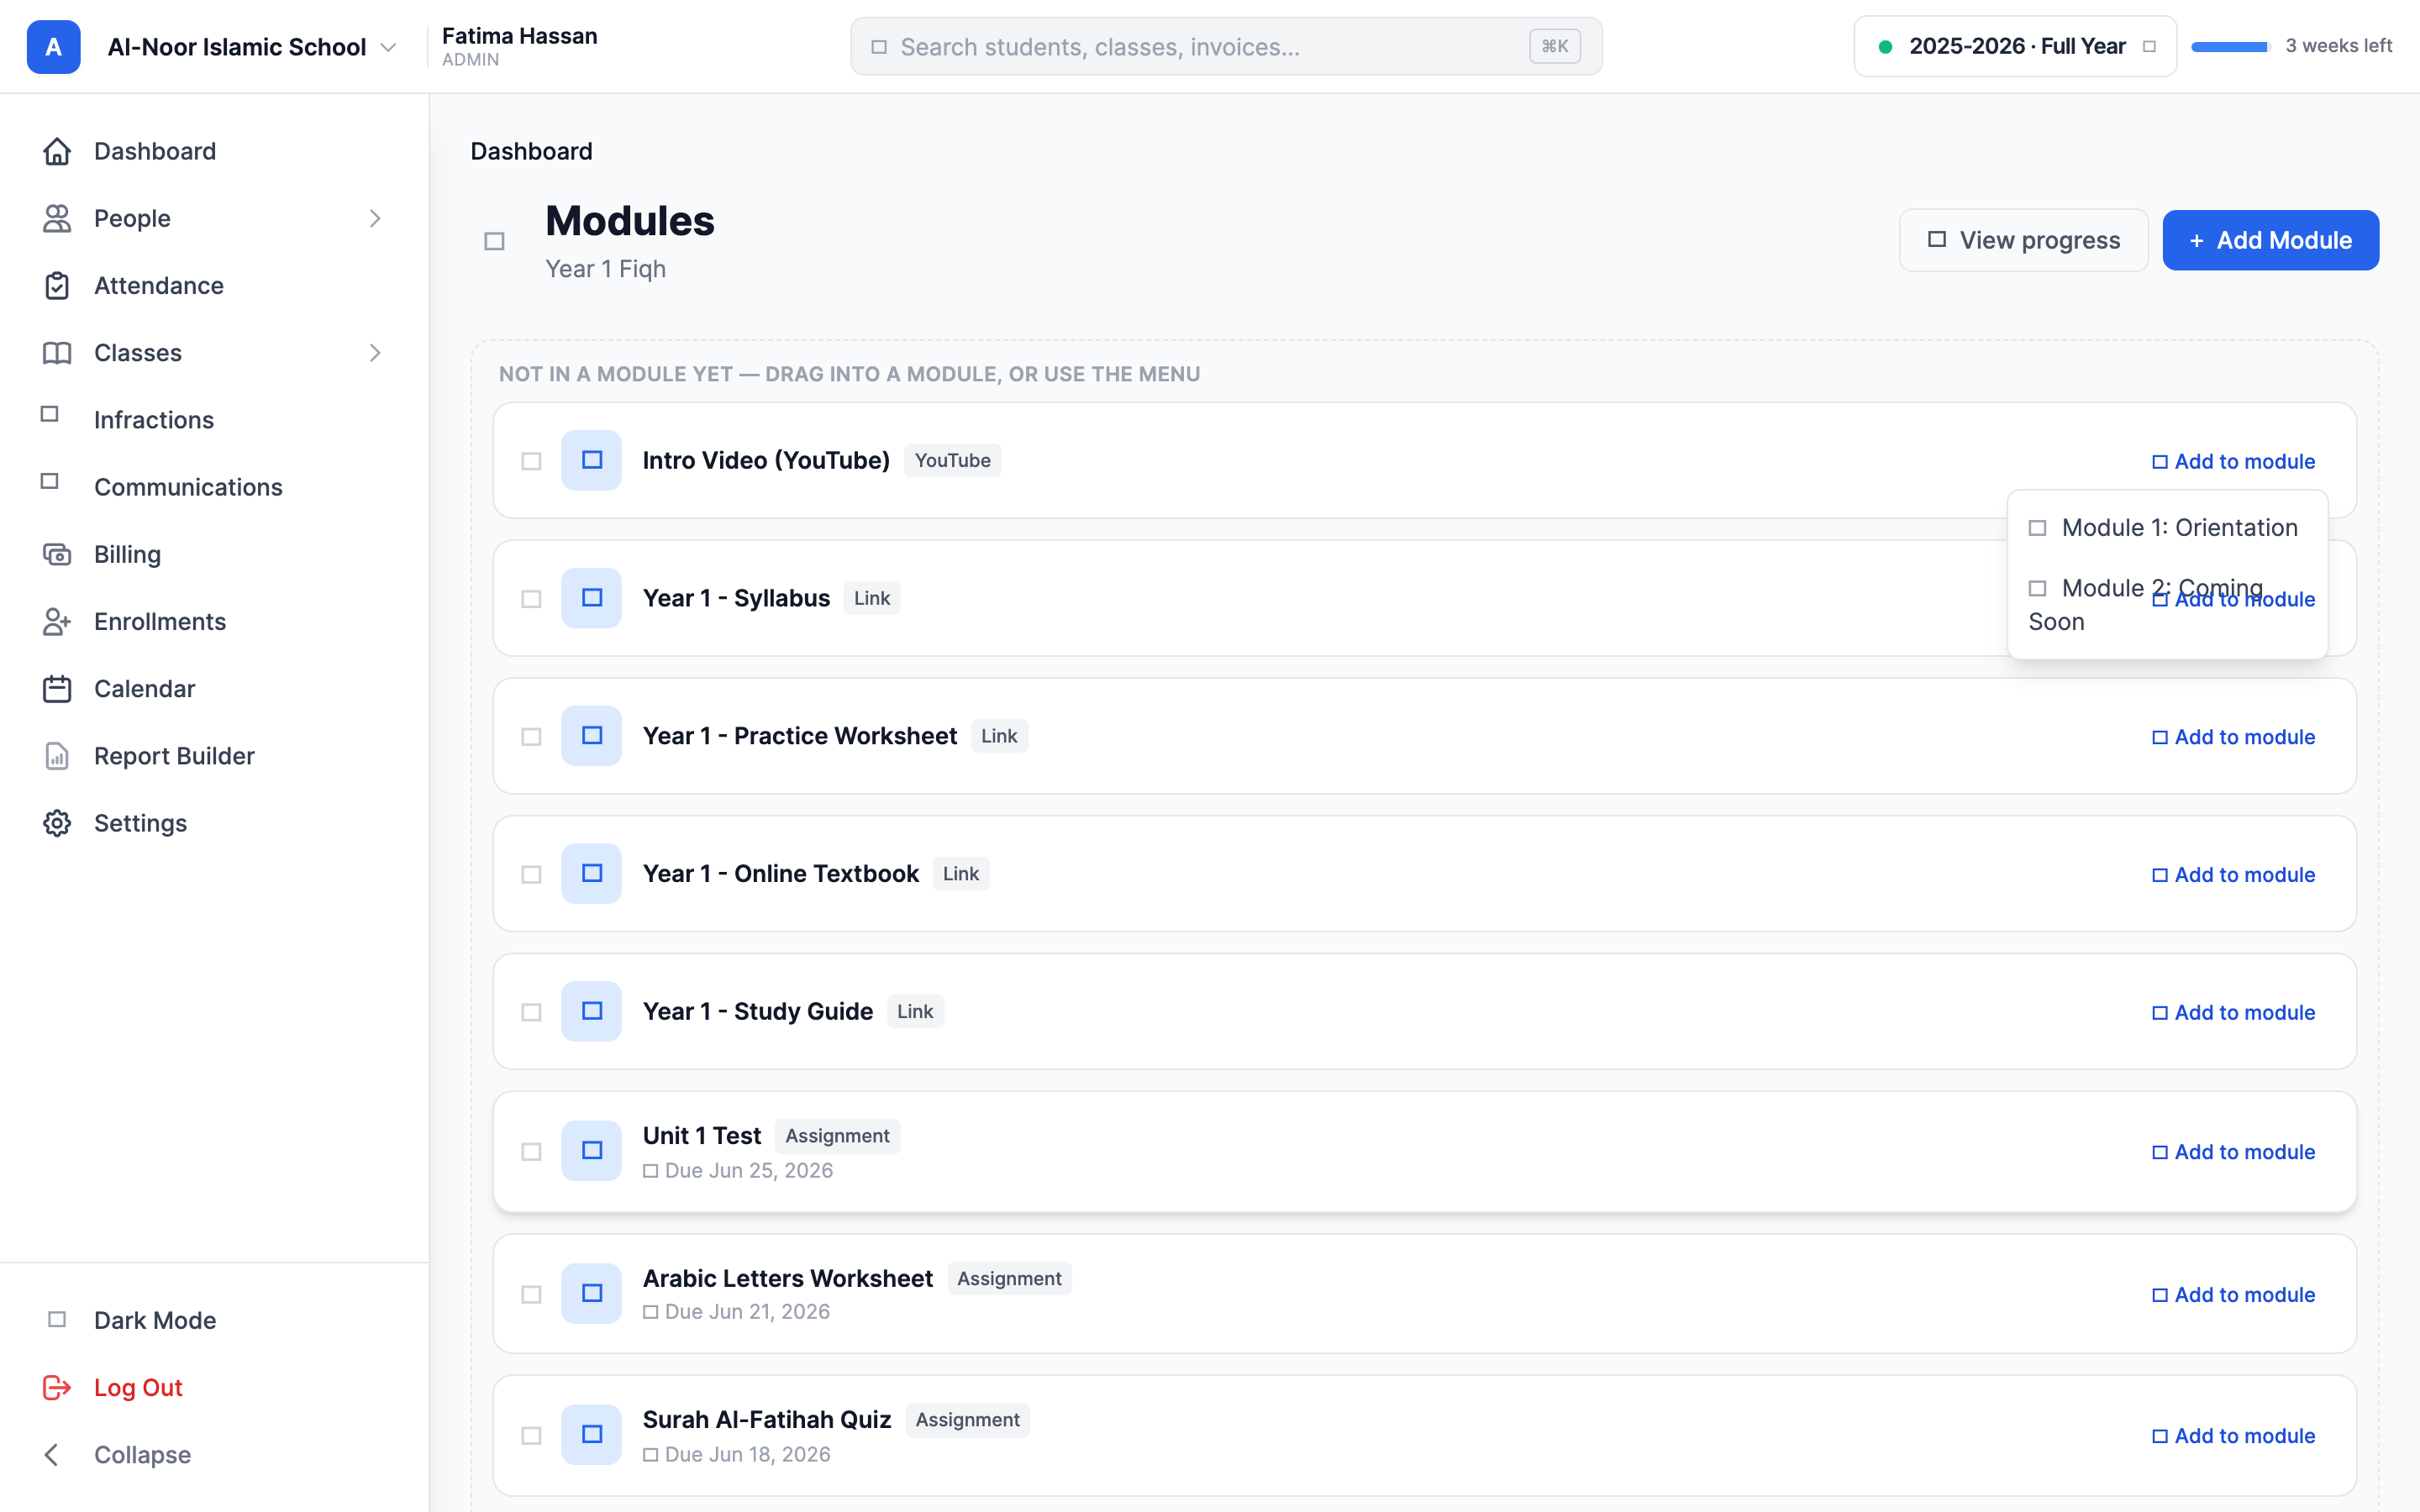The width and height of the screenshot is (2420, 1512).
Task: Click the Study Guide item icon
Action: coord(591,1011)
